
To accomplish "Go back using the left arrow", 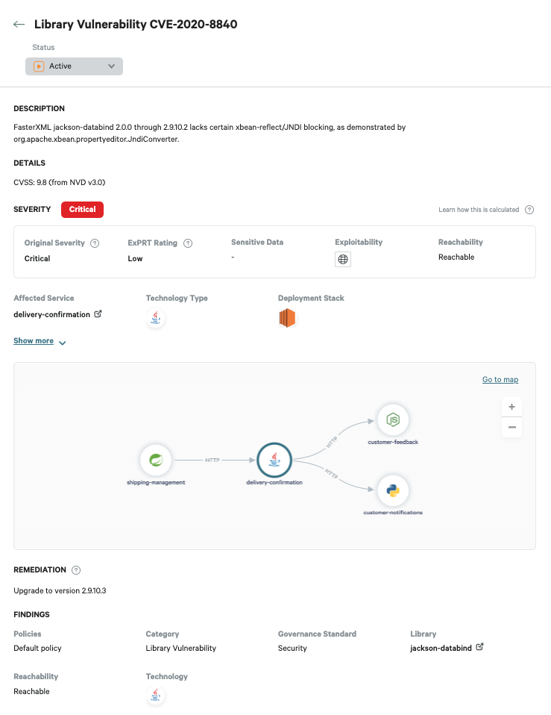I will tap(19, 24).
